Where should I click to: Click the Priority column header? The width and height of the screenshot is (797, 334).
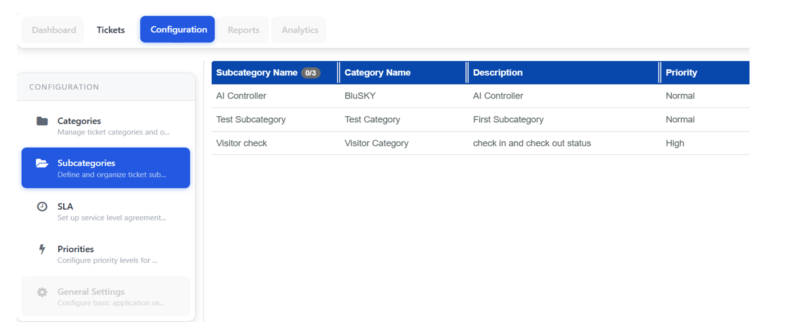tap(681, 72)
